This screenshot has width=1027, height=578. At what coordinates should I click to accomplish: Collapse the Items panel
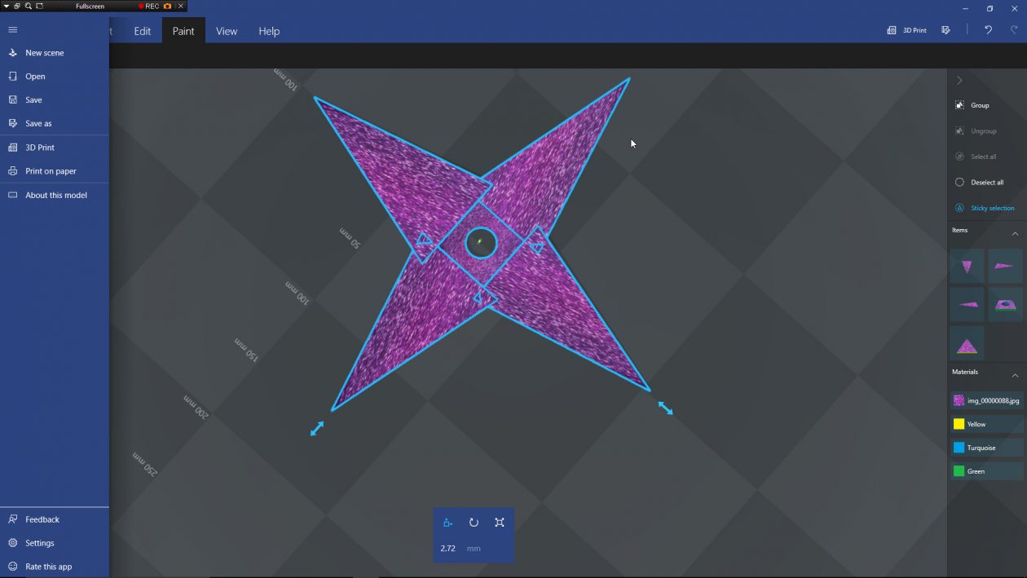(x=1015, y=233)
